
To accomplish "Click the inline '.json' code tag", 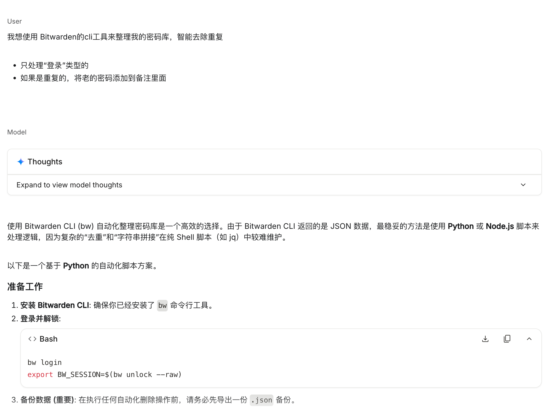I will pos(261,400).
